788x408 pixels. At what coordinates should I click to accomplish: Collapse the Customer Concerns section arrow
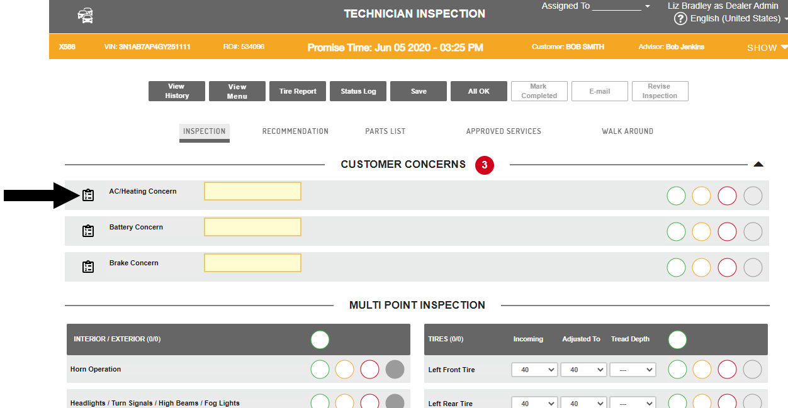click(x=758, y=165)
